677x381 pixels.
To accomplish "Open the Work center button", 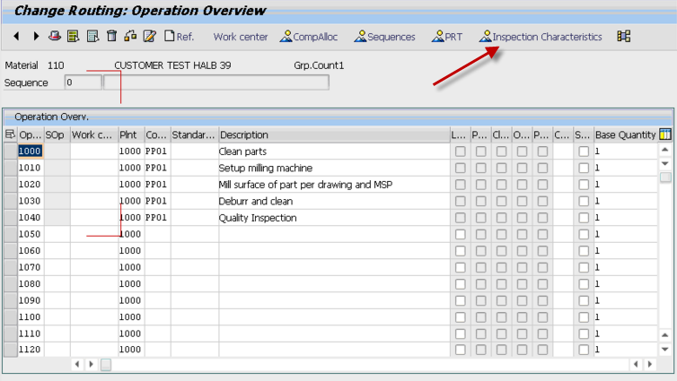I will point(241,37).
